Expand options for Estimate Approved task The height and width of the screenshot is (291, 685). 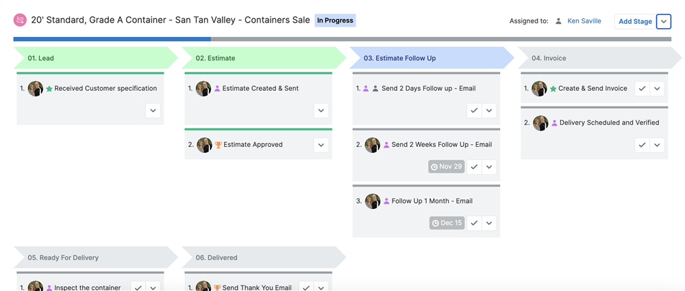[321, 145]
